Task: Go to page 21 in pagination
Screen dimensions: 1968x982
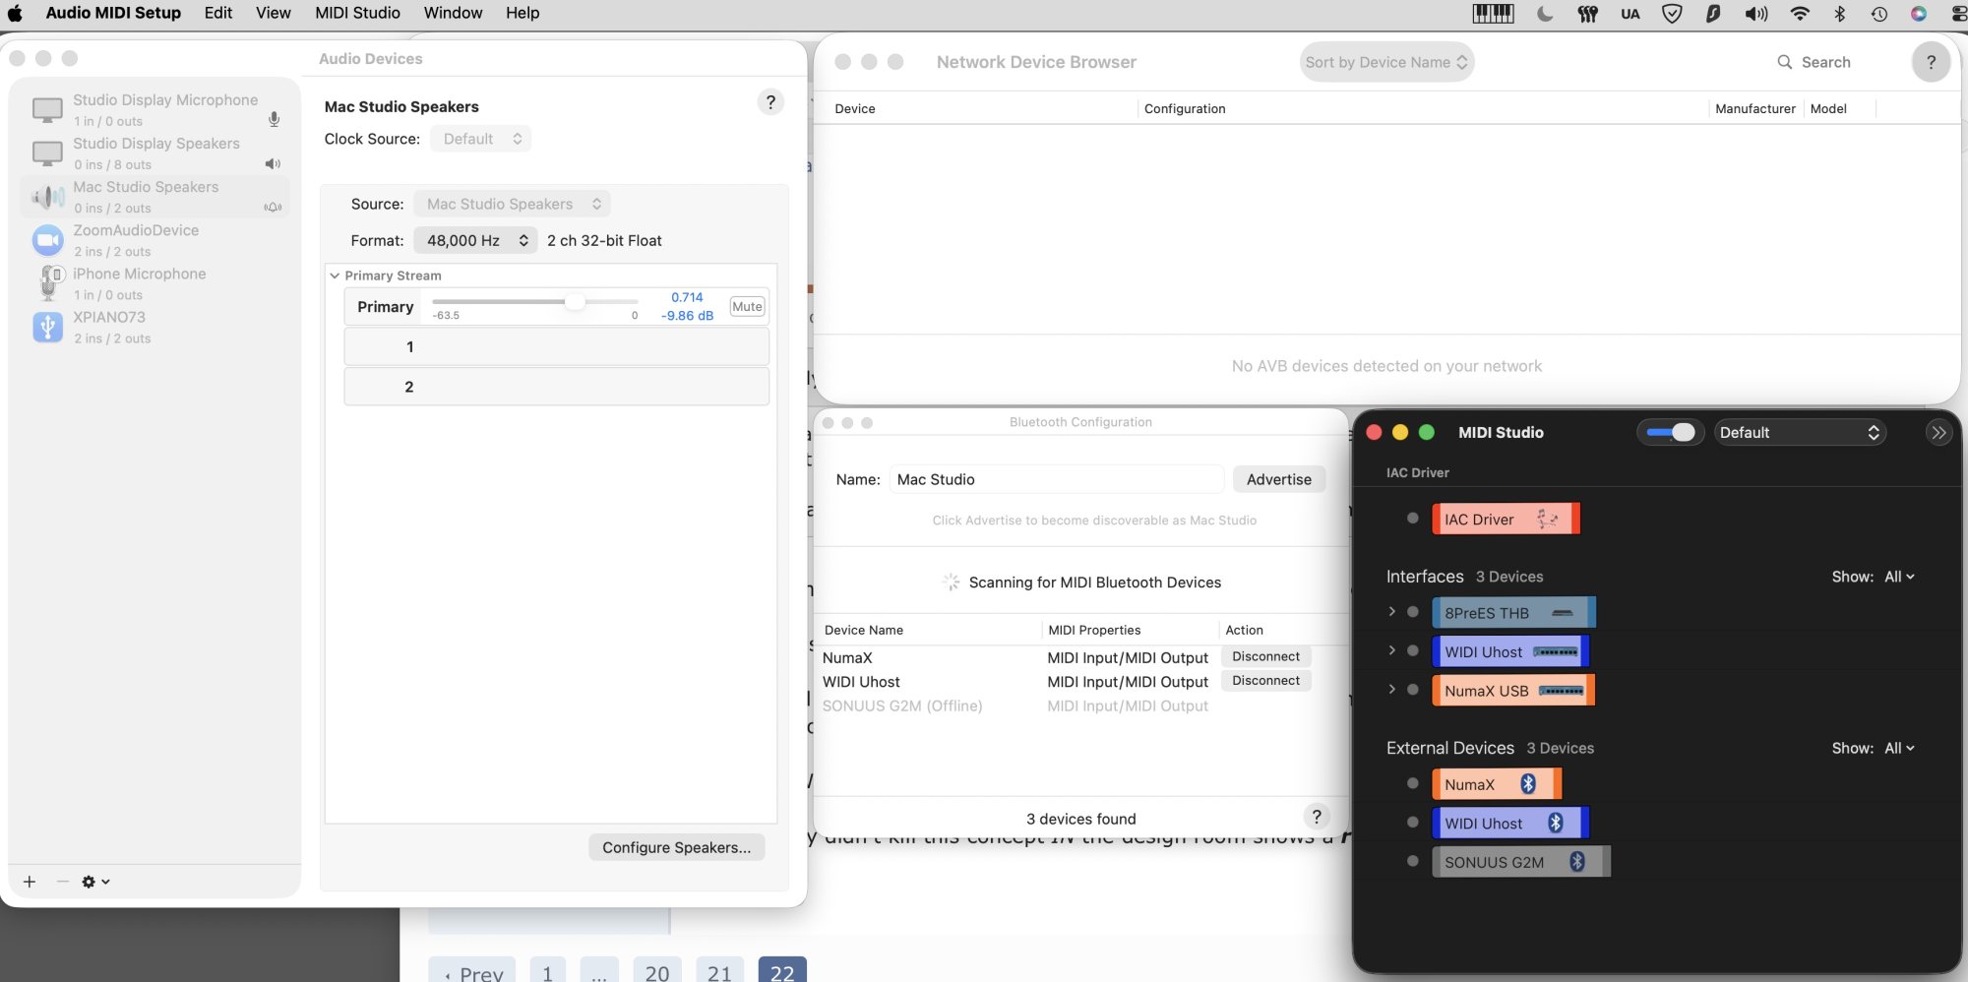Action: (719, 970)
